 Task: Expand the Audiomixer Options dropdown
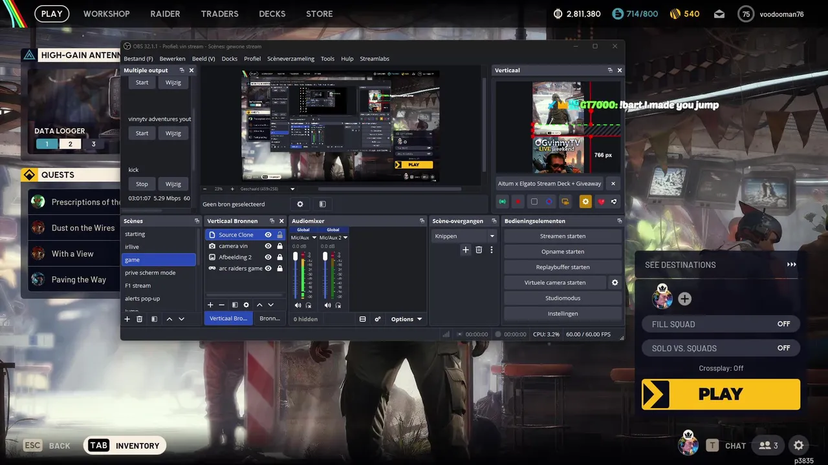[x=406, y=319]
